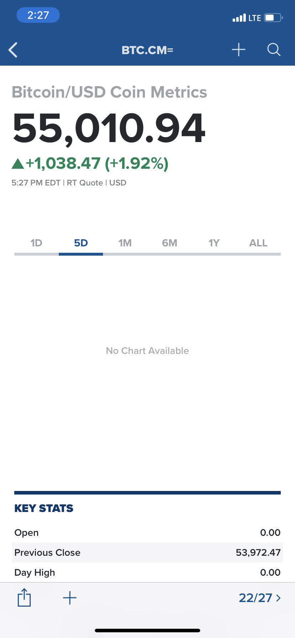295x638 pixels.
Task: Show the ALL chart range
Action: 258,243
